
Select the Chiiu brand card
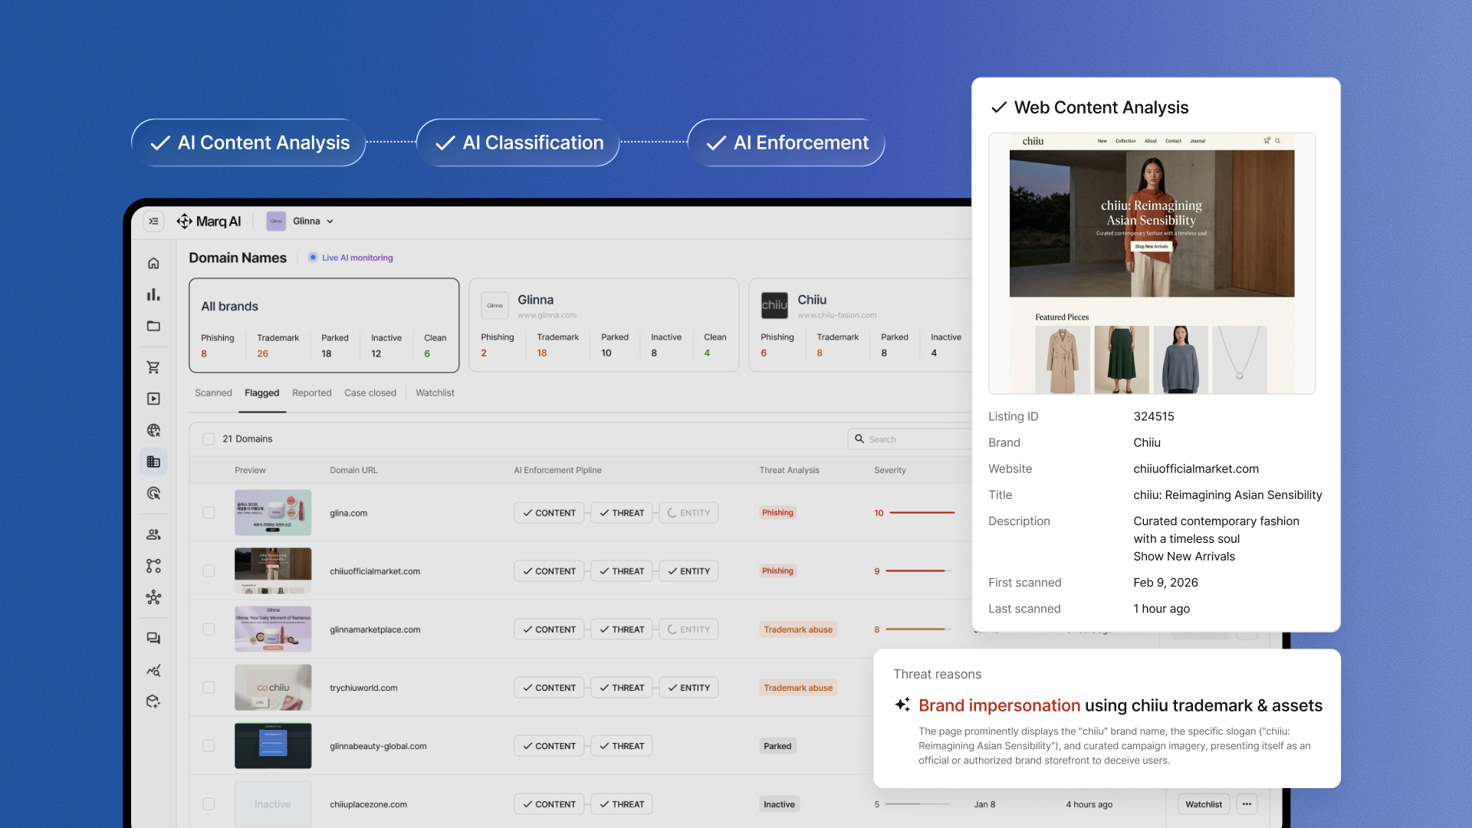pos(860,325)
